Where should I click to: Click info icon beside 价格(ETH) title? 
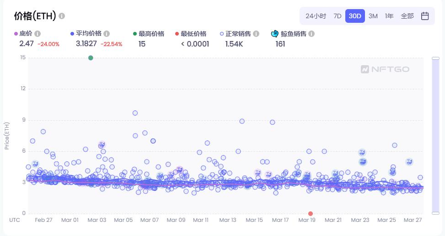[62, 16]
